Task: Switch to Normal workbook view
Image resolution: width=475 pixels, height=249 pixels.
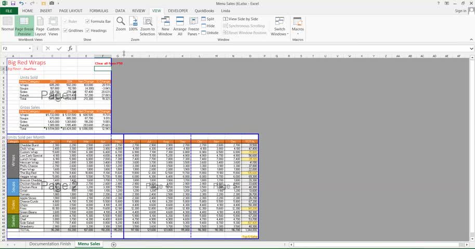Action: (x=8, y=24)
